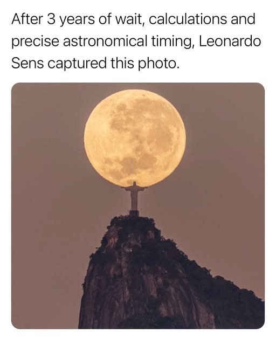This screenshot has width=276, height=345.
Task: Click the word "years" in the caption
Action: 77,20
